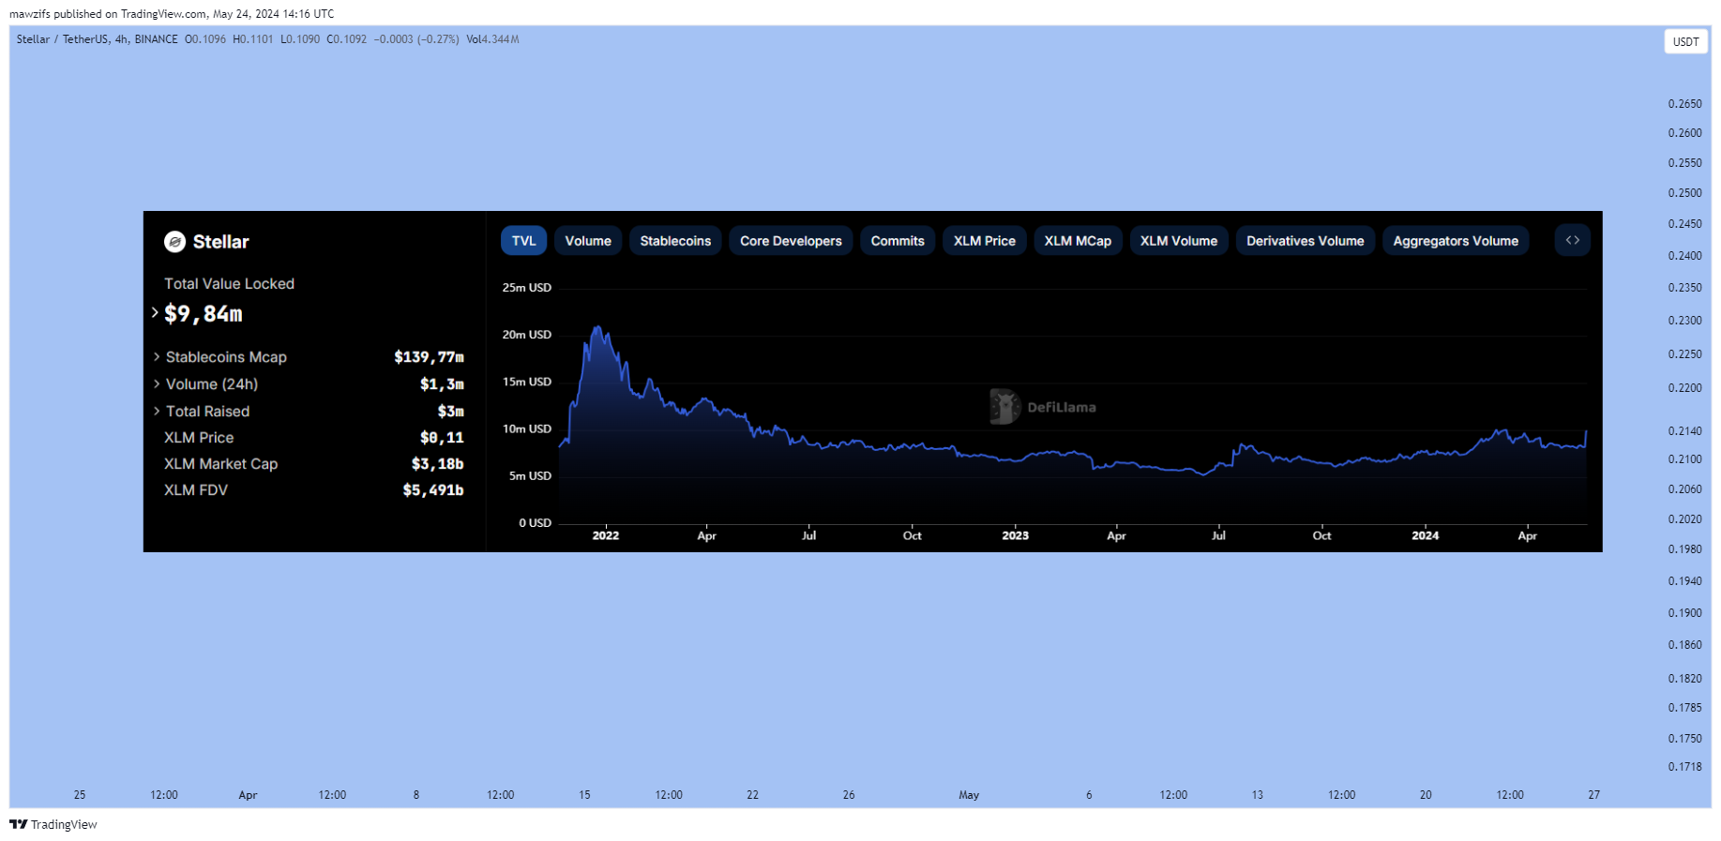Select the TVL chart tab
This screenshot has width=1721, height=841.
(523, 241)
